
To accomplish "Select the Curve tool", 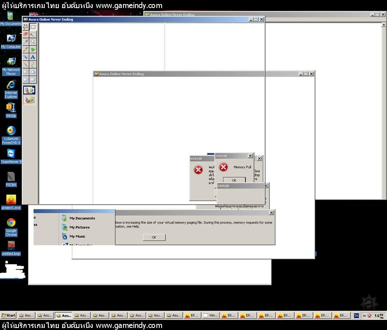I will tap(33, 65).
